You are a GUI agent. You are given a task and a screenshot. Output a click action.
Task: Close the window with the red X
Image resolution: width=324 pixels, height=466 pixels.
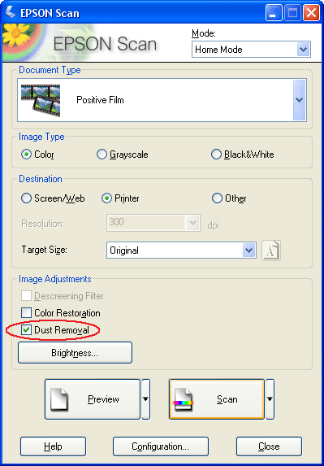click(311, 13)
